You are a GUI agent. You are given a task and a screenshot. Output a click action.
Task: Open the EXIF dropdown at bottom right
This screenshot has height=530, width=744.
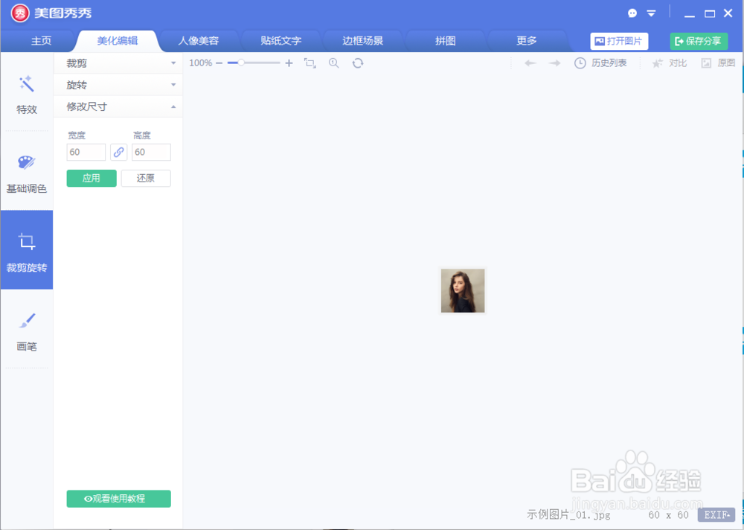[716, 514]
